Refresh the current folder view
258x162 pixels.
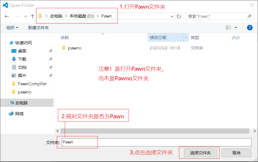(179, 16)
